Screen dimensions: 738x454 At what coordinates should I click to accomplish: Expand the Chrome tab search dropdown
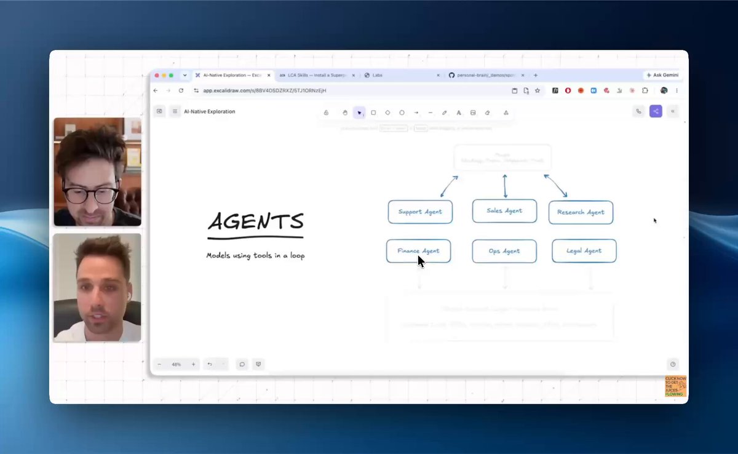[184, 75]
